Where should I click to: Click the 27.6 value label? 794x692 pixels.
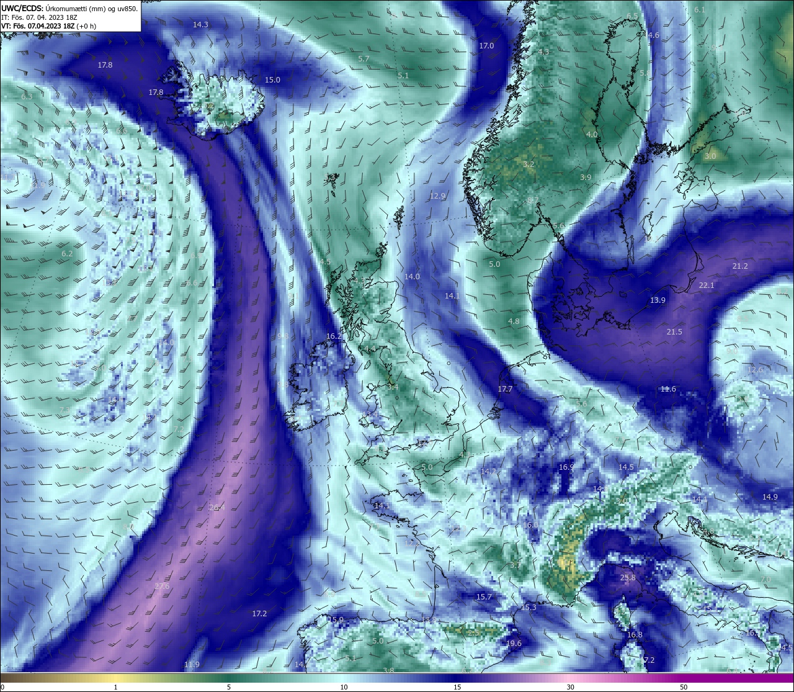tap(162, 586)
